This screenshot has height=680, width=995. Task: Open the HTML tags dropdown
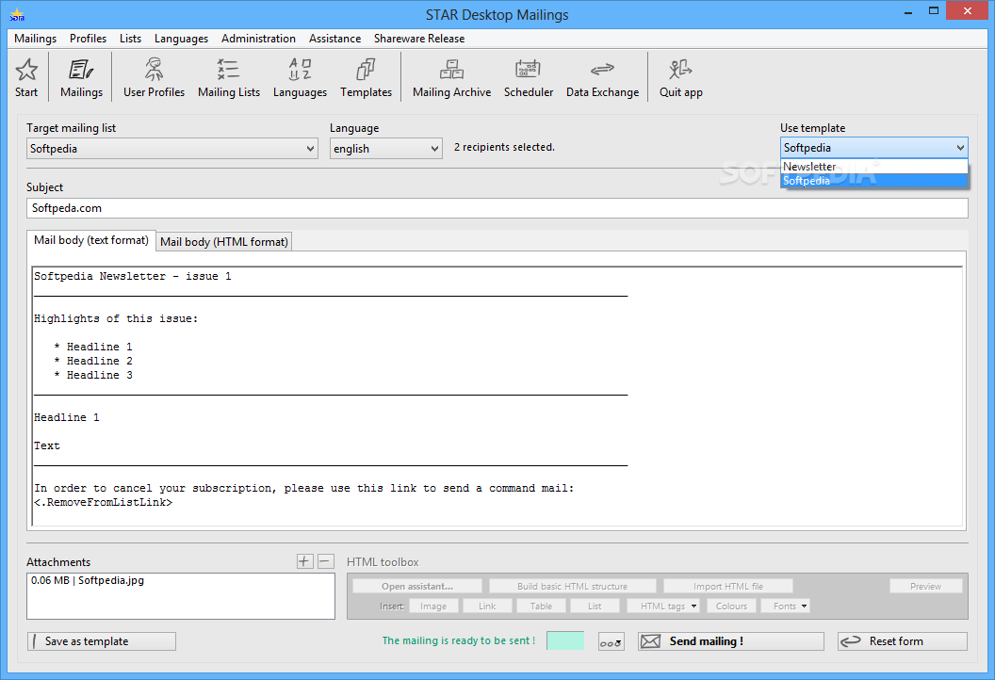click(663, 607)
